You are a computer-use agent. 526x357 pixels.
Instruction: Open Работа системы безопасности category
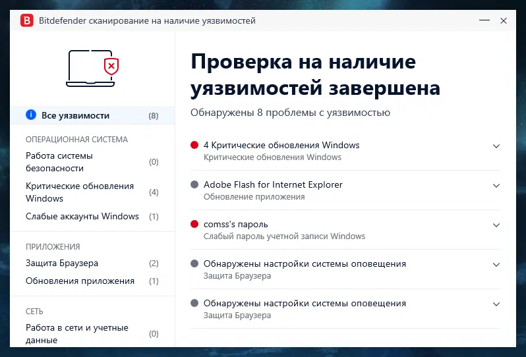point(92,162)
